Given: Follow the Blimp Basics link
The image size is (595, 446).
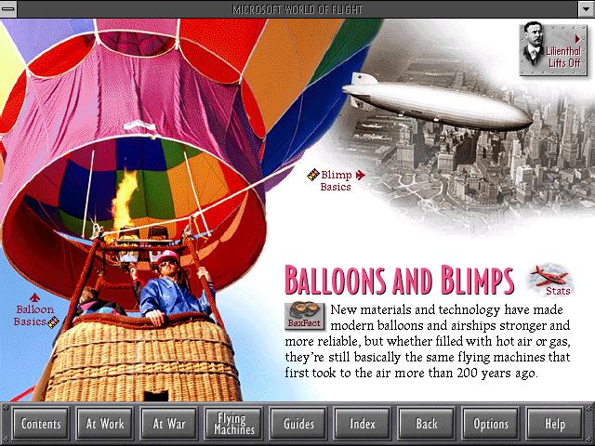Looking at the screenshot, I should click(x=337, y=180).
